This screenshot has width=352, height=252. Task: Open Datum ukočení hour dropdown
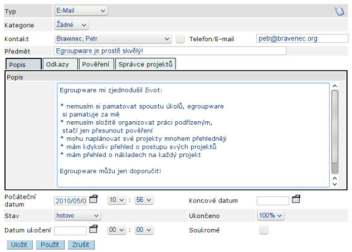[117, 230]
